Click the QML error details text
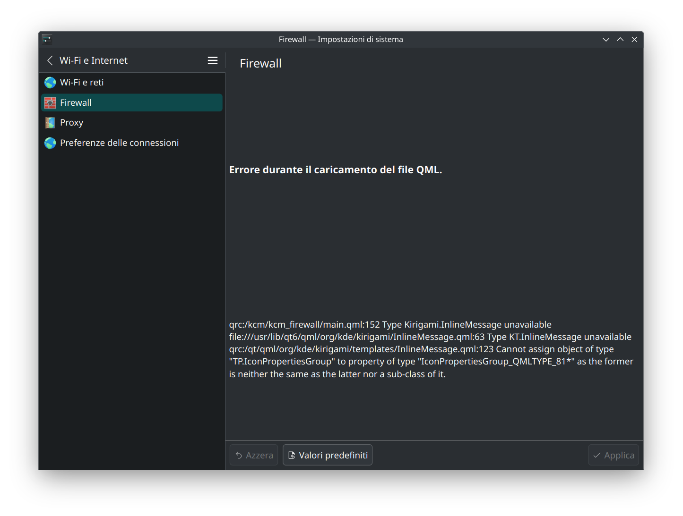 (431, 349)
